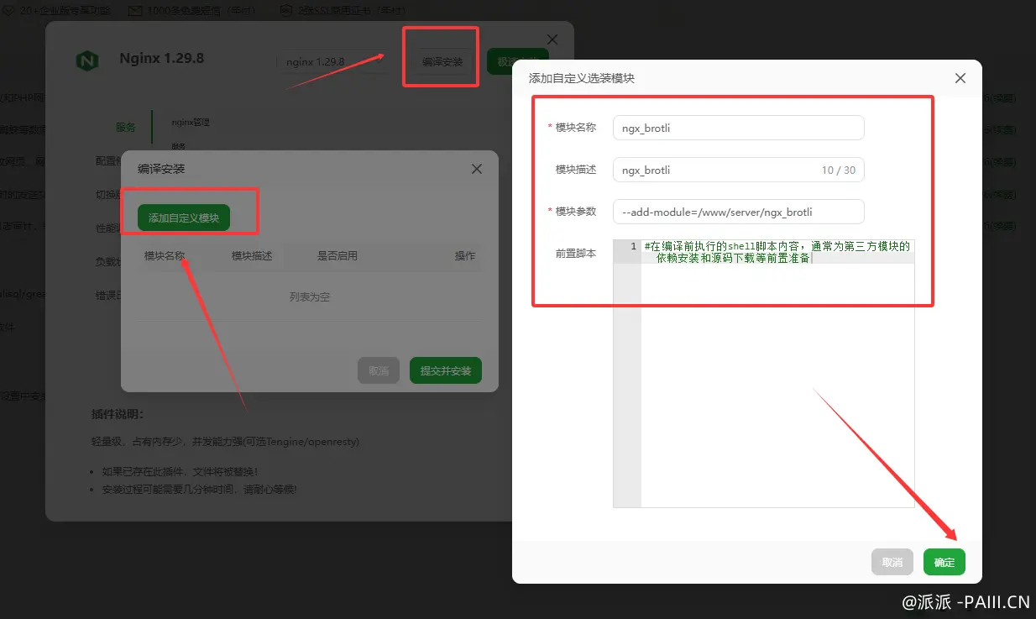Click the envelope icon for 免费短信
The width and height of the screenshot is (1036, 619).
click(135, 11)
